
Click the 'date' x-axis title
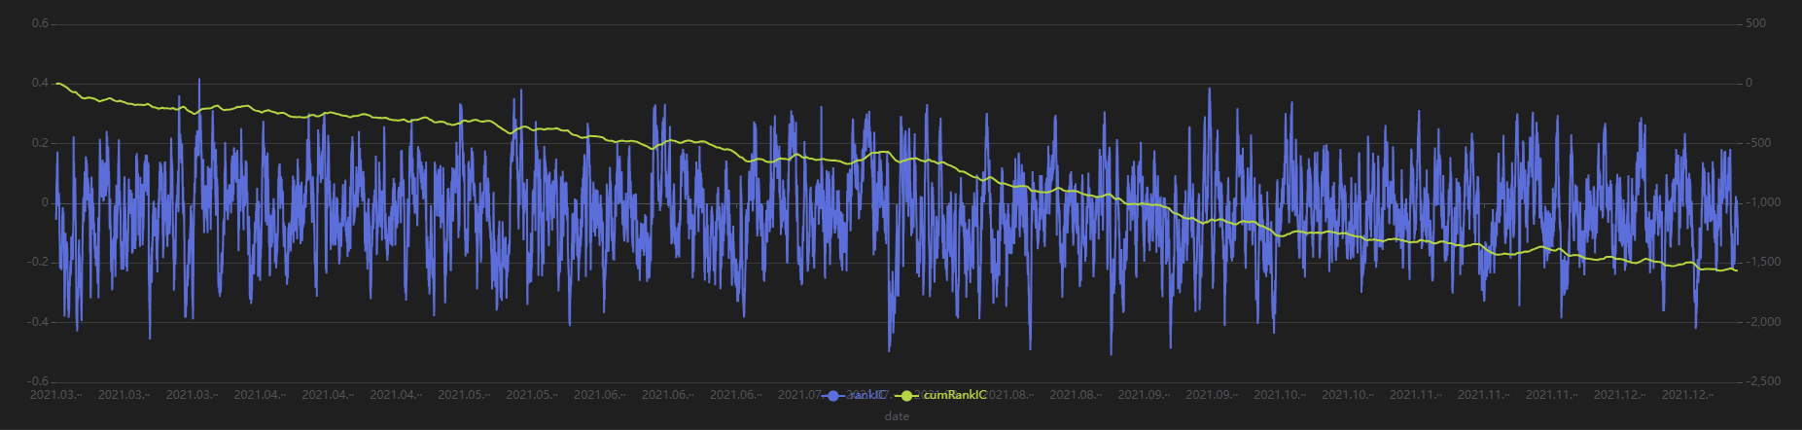coord(897,416)
